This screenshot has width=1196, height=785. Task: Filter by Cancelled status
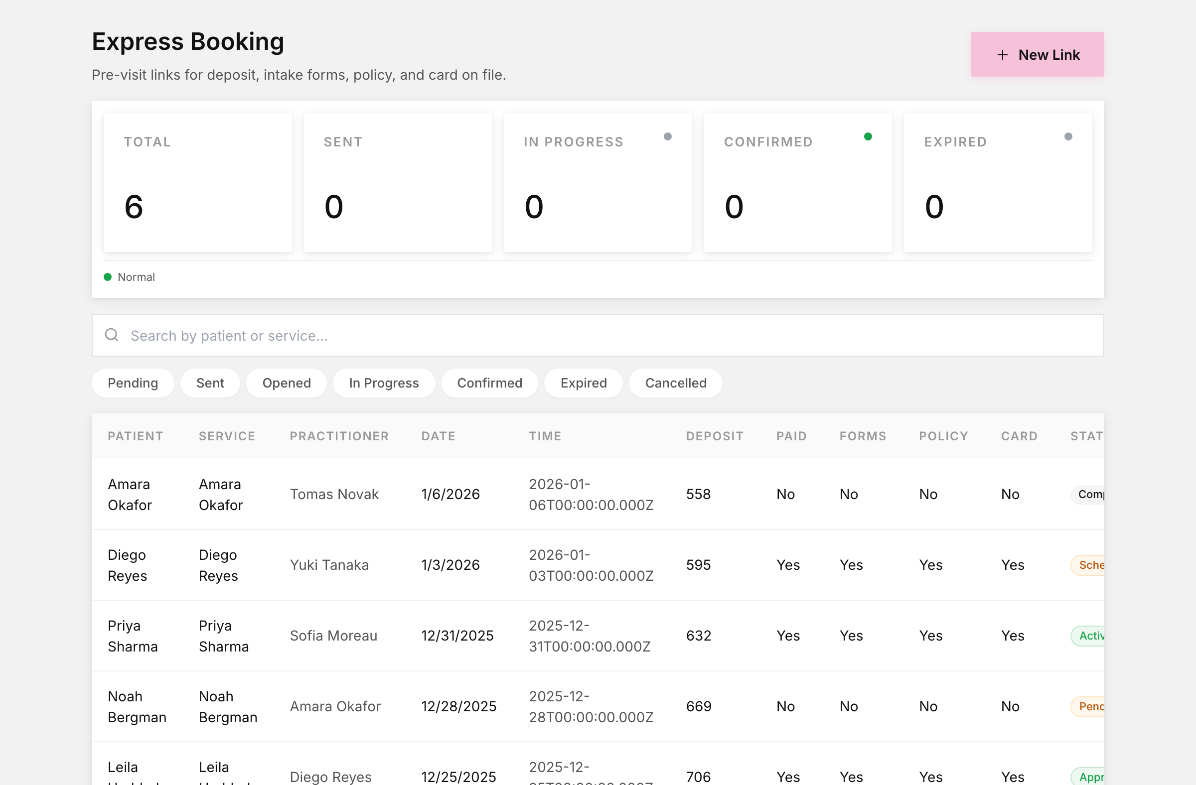[x=675, y=383]
